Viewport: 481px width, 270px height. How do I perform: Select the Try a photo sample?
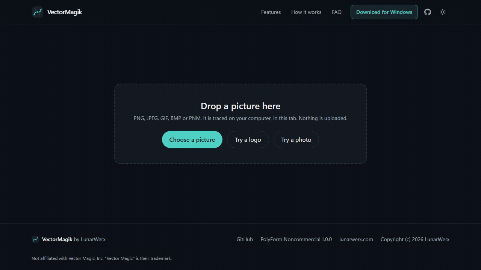pos(296,139)
